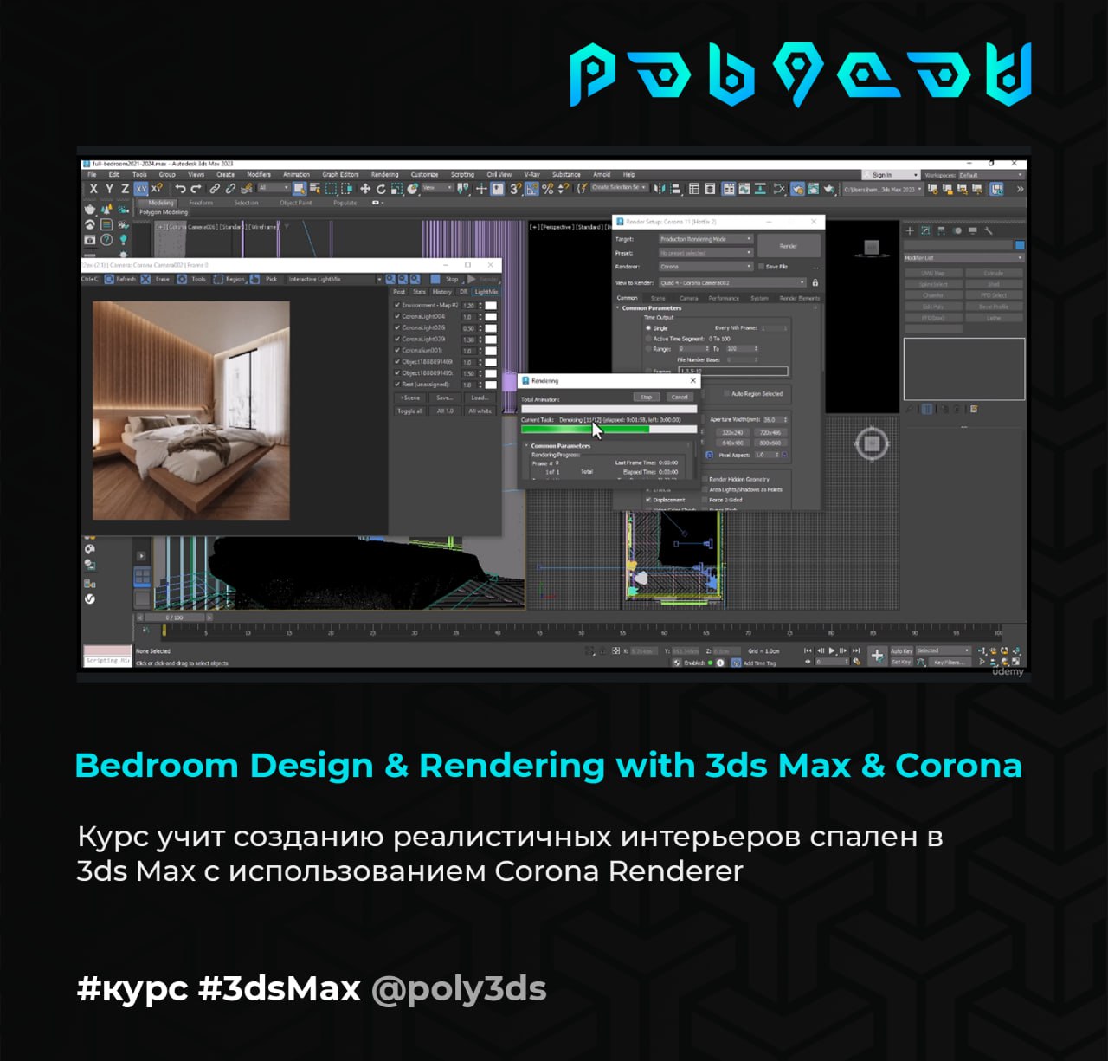The image size is (1108, 1061).
Task: Uncheck CoronaLight004 in LightMix
Action: tap(396, 316)
